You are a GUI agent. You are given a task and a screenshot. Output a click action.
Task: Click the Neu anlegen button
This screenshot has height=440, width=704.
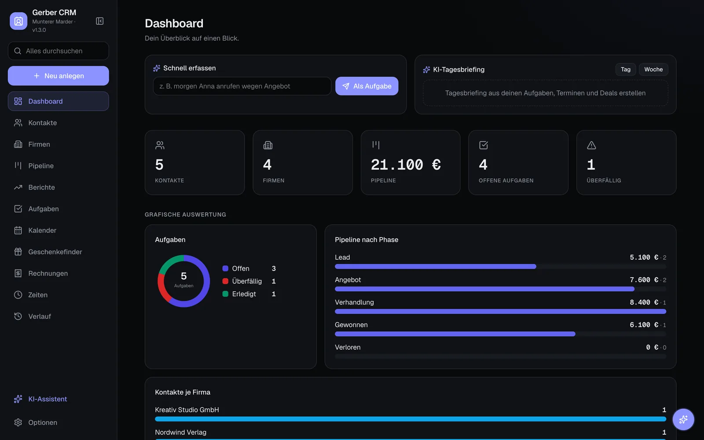(x=59, y=76)
